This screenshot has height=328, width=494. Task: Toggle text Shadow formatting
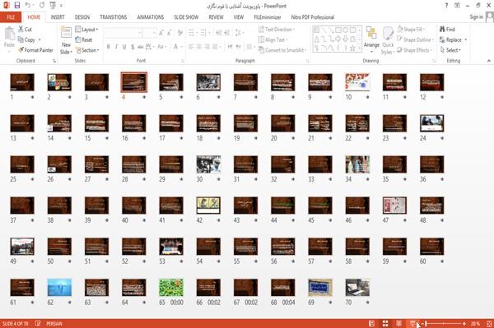[x=133, y=47]
